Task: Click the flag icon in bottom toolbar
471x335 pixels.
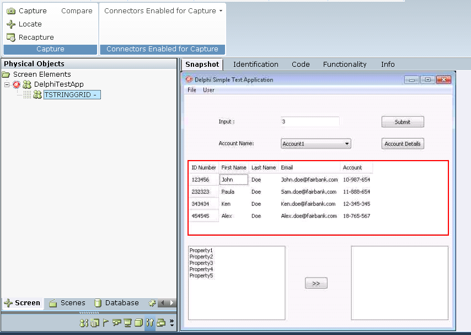Action: [106, 323]
